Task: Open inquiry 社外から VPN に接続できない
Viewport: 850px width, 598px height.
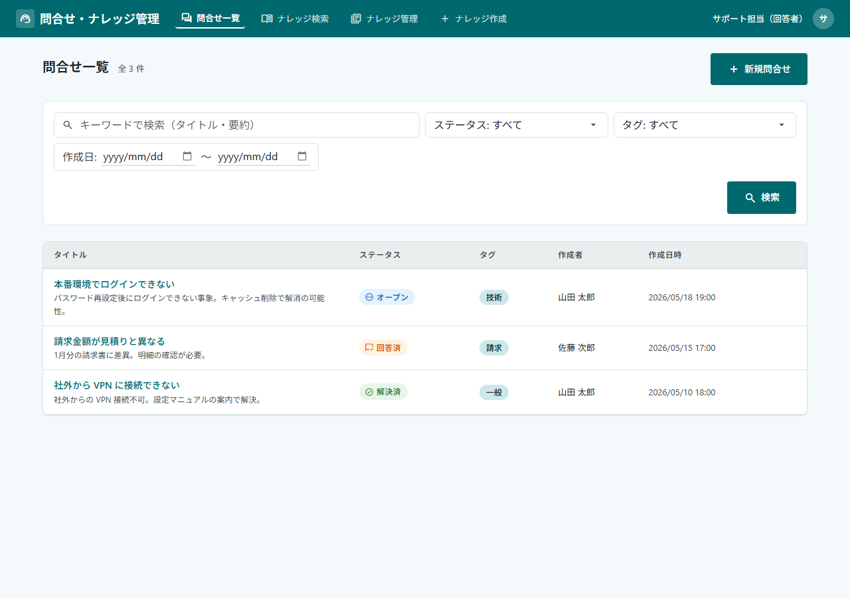Action: coord(117,385)
